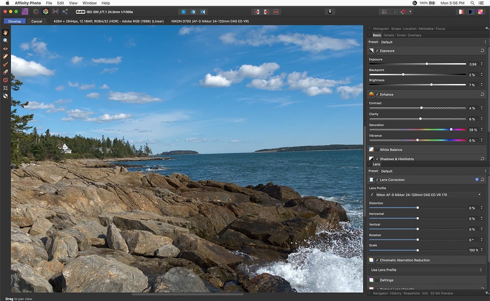Switch to the Tones tab
The image size is (490, 301).
point(401,35)
